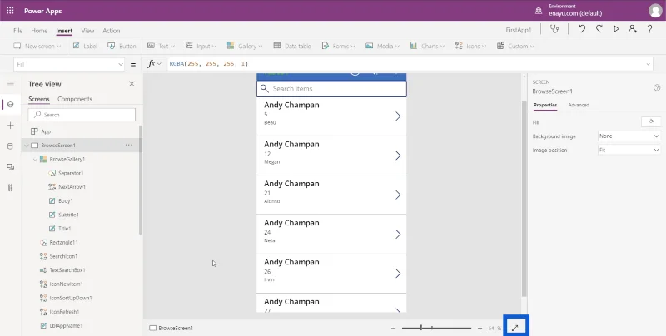Screen dimensions: 666x336
Task: Open the Text dropdown in the ribbon
Action: click(x=162, y=46)
